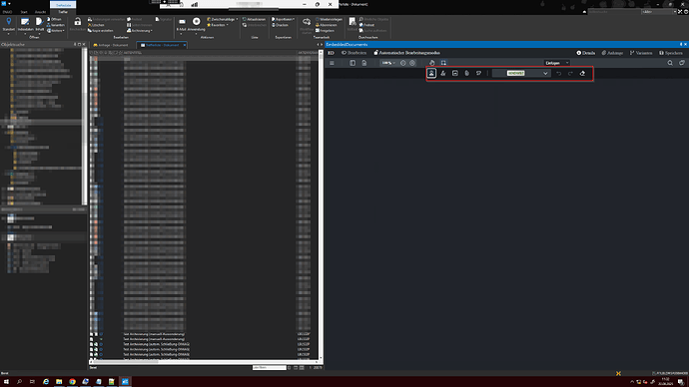Image resolution: width=689 pixels, height=387 pixels.
Task: Select the stamp annotation tool
Action: pos(431,73)
